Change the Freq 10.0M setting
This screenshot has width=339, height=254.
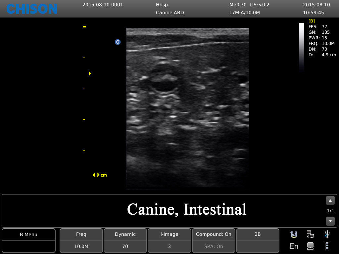(81, 240)
